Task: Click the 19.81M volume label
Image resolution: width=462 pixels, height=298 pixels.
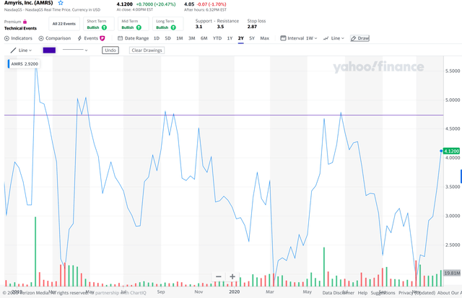Action: tap(452, 273)
